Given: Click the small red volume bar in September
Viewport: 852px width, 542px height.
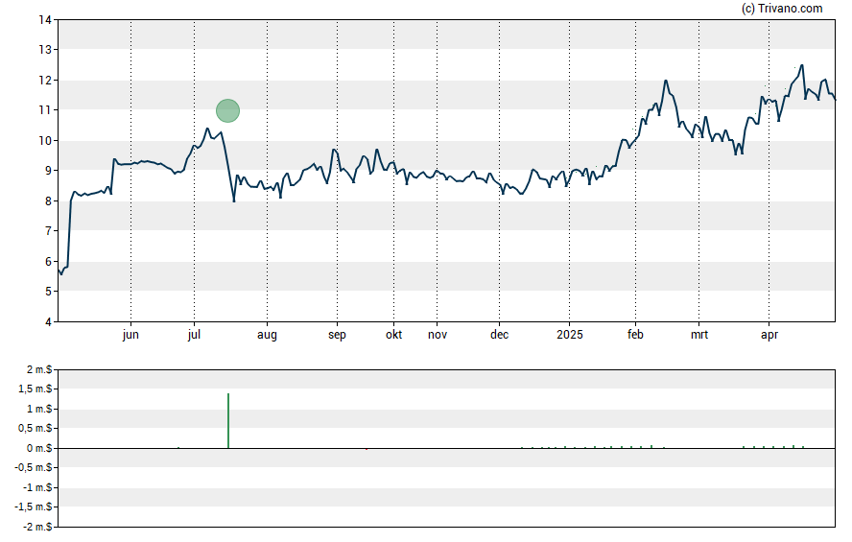Looking at the screenshot, I should pyautogui.click(x=367, y=449).
